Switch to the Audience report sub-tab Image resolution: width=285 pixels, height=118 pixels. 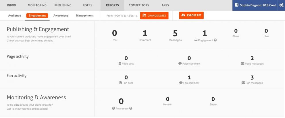[15, 16]
